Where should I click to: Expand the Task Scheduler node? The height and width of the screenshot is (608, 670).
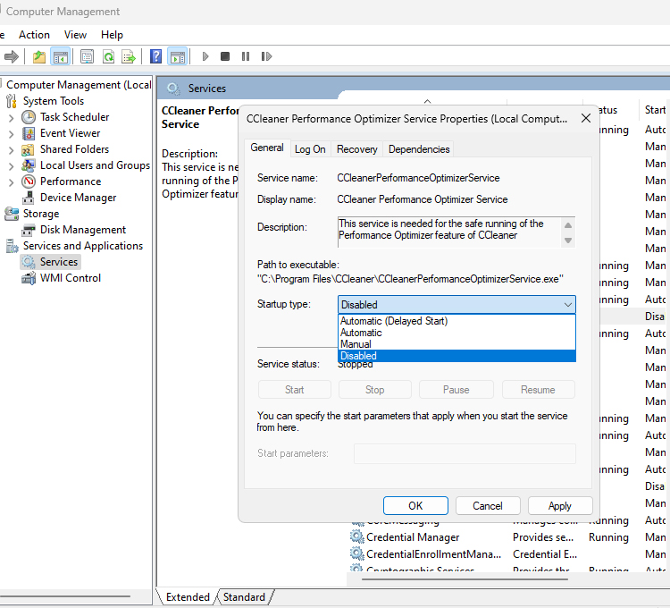(11, 117)
